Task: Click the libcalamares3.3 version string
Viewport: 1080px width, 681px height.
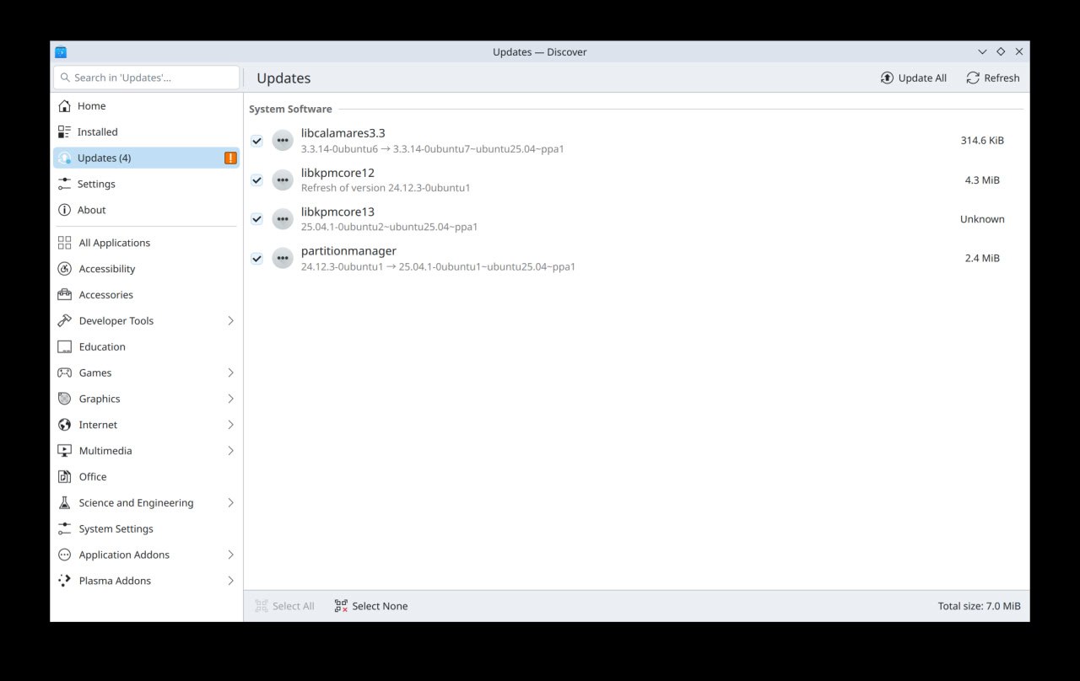Action: tap(432, 149)
